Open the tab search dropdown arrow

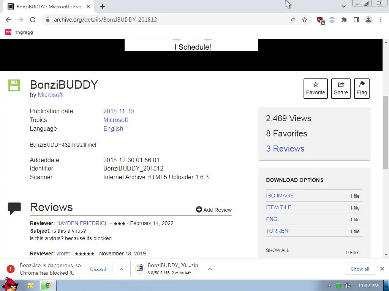343,6
